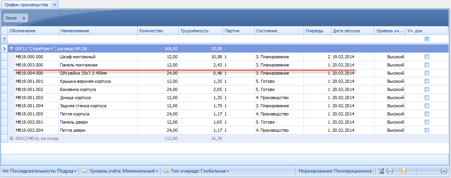Select the DIN рейка 35x7.5 450мм cell

tap(98, 73)
